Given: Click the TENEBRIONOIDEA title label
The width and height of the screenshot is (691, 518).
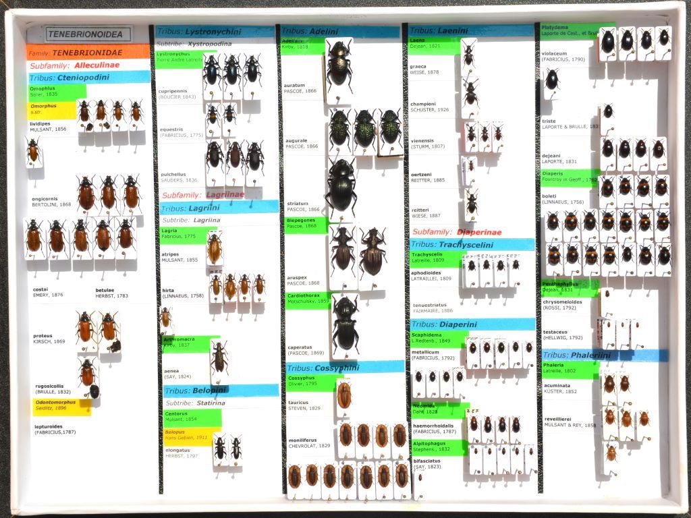Looking at the screenshot, I should (x=88, y=34).
